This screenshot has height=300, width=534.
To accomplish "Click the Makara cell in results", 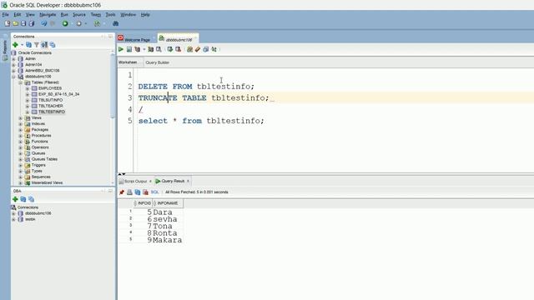I will pos(168,240).
